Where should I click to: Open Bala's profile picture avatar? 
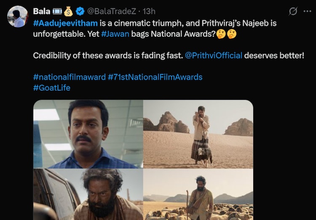coord(18,17)
